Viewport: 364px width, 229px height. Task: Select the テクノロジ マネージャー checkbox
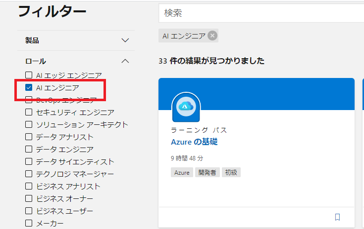[29, 174]
